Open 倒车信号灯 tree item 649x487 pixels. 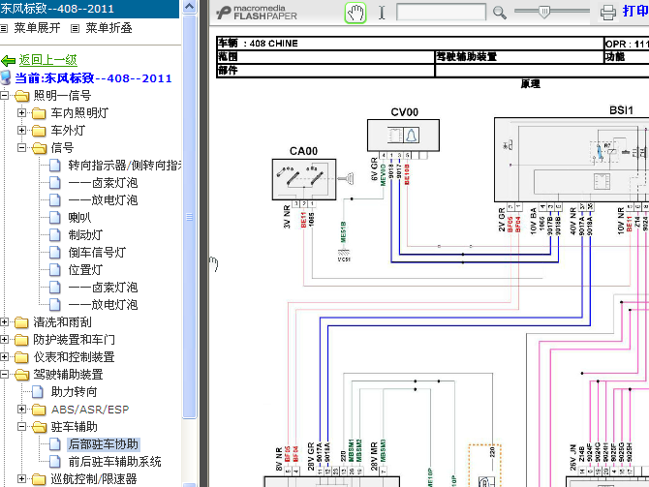(97, 253)
